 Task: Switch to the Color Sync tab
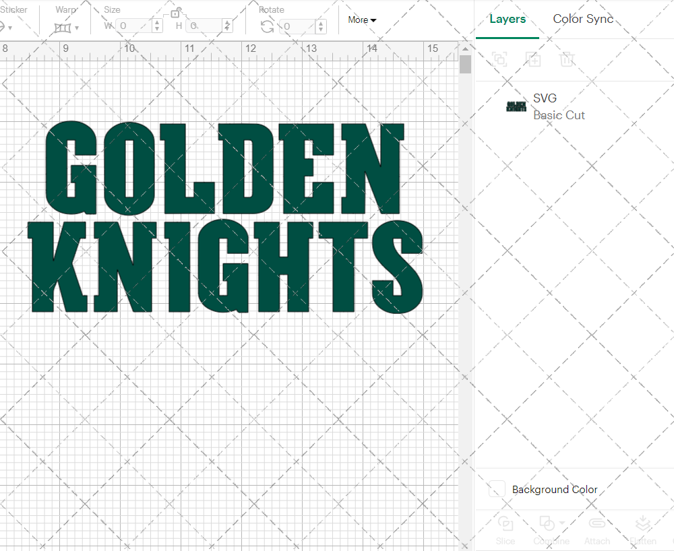pyautogui.click(x=583, y=19)
